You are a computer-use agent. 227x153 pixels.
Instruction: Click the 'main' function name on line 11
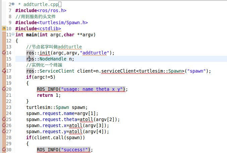(x=32, y=35)
